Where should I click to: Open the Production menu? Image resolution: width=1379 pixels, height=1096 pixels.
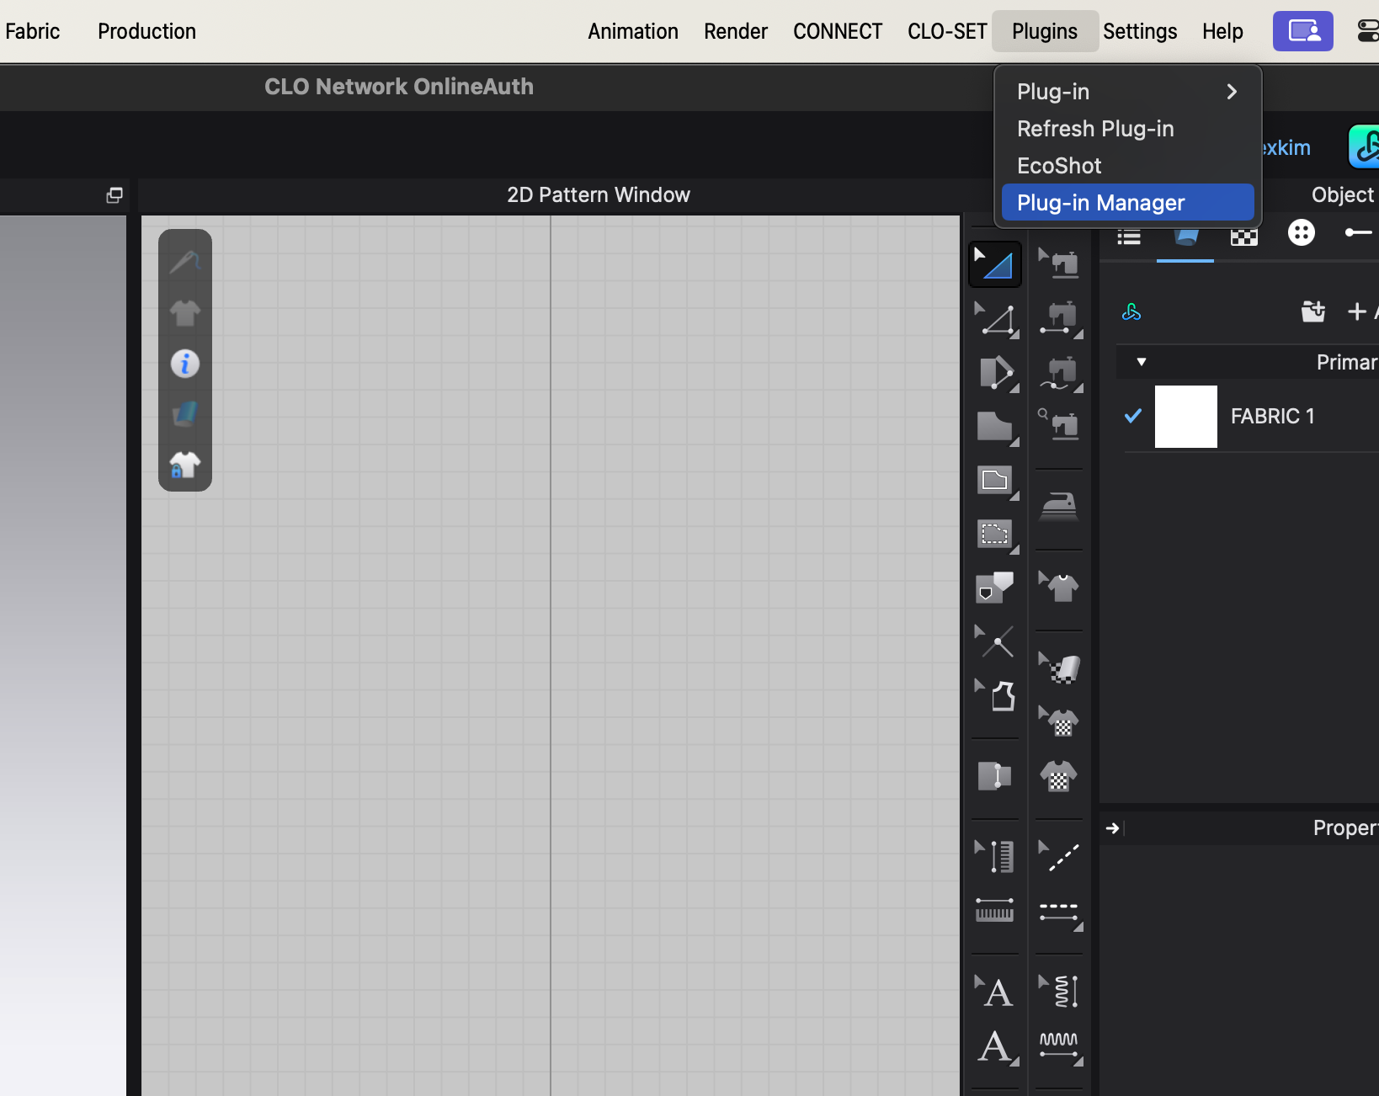point(146,31)
